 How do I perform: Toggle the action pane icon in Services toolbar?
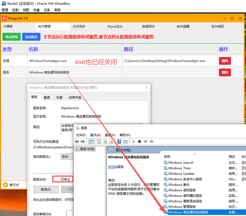point(125,142)
